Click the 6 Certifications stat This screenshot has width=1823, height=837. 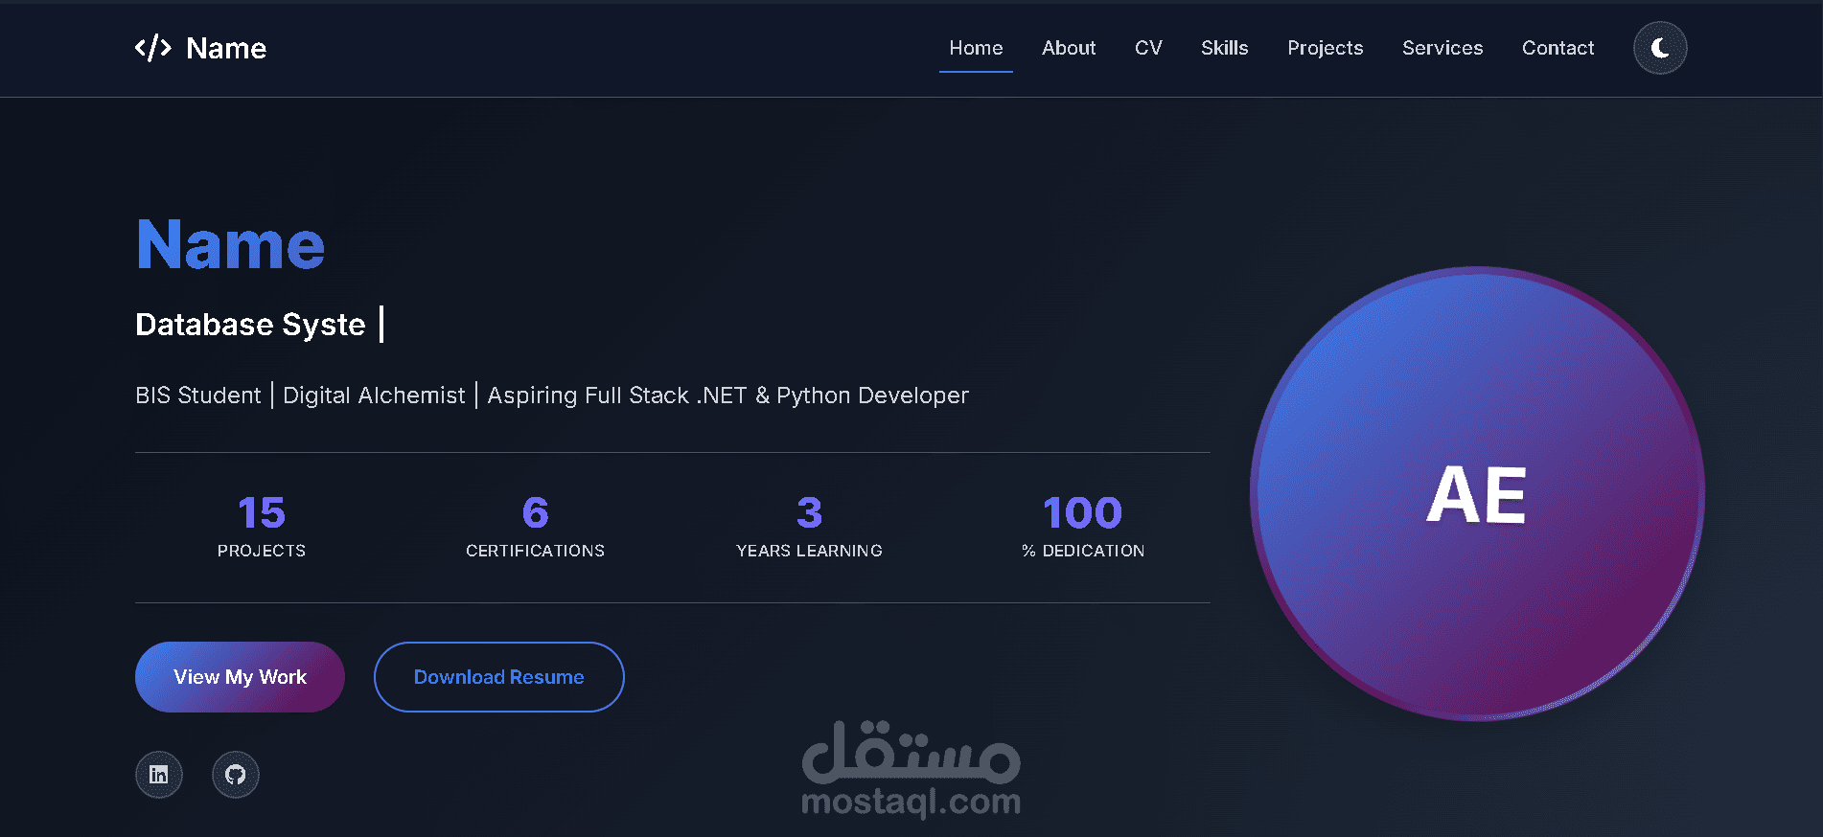(x=535, y=526)
